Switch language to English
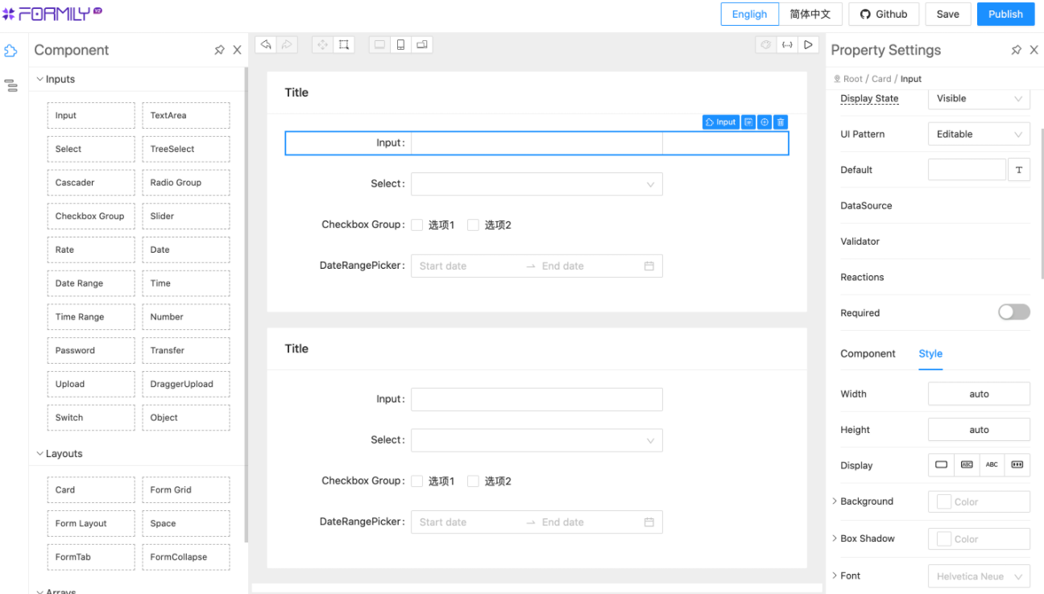This screenshot has width=1044, height=594. coord(750,14)
